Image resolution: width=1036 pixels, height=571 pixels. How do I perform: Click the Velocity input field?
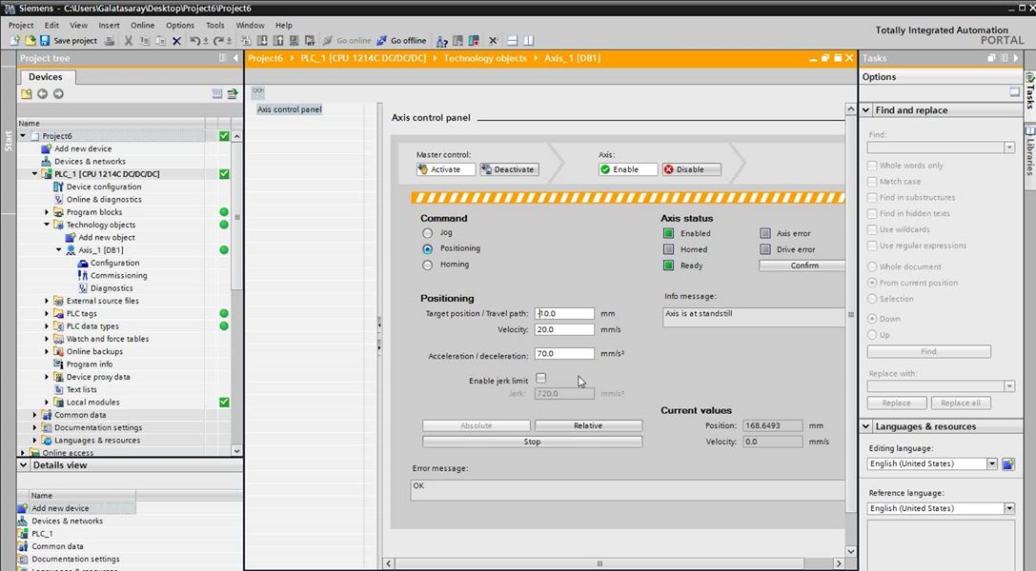click(564, 329)
